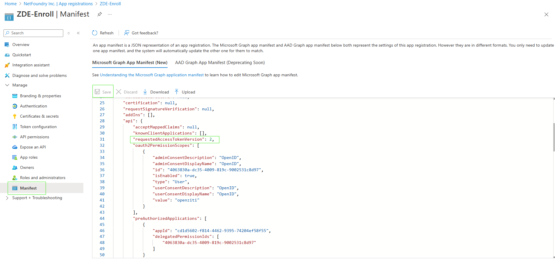Click the knownClientApplications line
This screenshot has width=555, height=260.
click(170, 133)
